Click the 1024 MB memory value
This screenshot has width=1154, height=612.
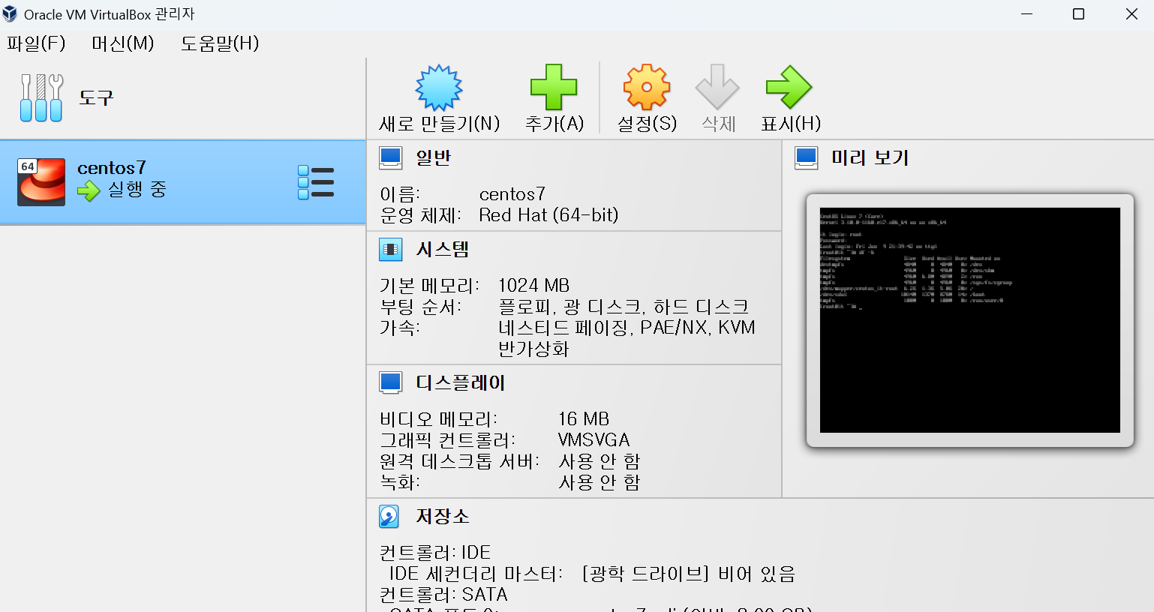(x=533, y=286)
